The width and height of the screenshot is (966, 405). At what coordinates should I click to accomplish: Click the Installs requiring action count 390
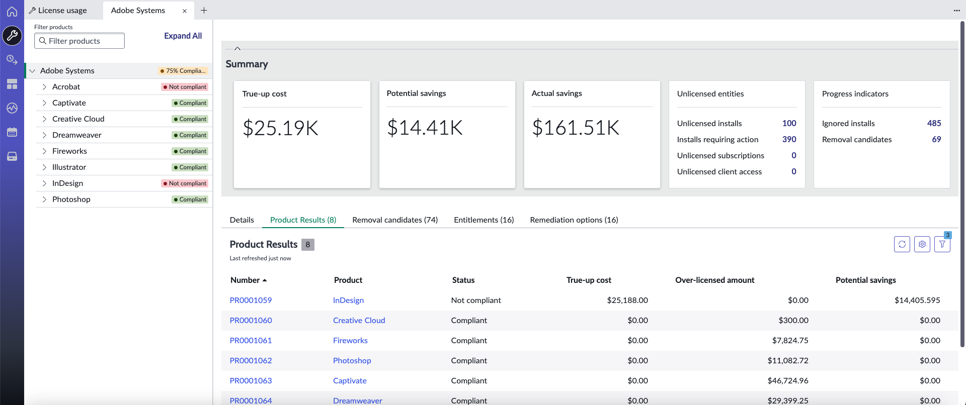click(x=789, y=139)
